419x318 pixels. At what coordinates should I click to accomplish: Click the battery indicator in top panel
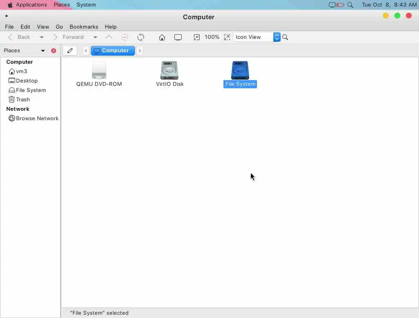click(x=340, y=5)
